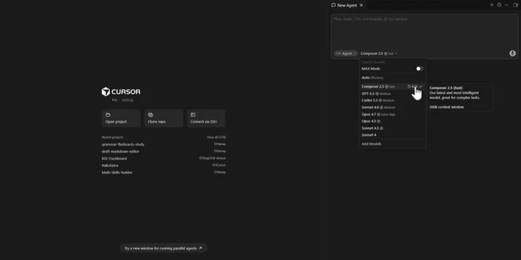Open Add Models at list bottom
This screenshot has height=260, width=521.
tap(392, 144)
